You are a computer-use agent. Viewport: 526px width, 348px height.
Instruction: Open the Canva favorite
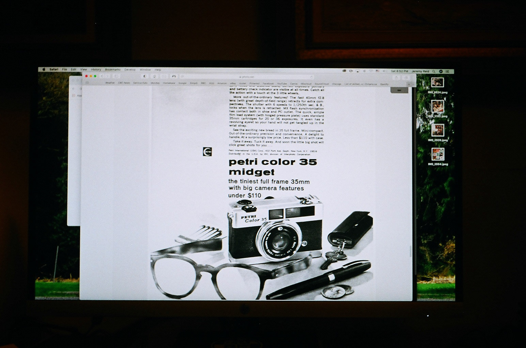tap(294, 83)
